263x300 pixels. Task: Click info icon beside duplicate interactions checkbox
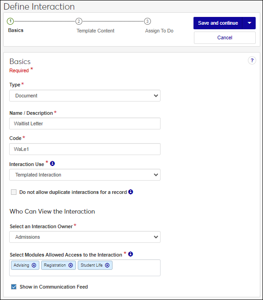coord(130,192)
